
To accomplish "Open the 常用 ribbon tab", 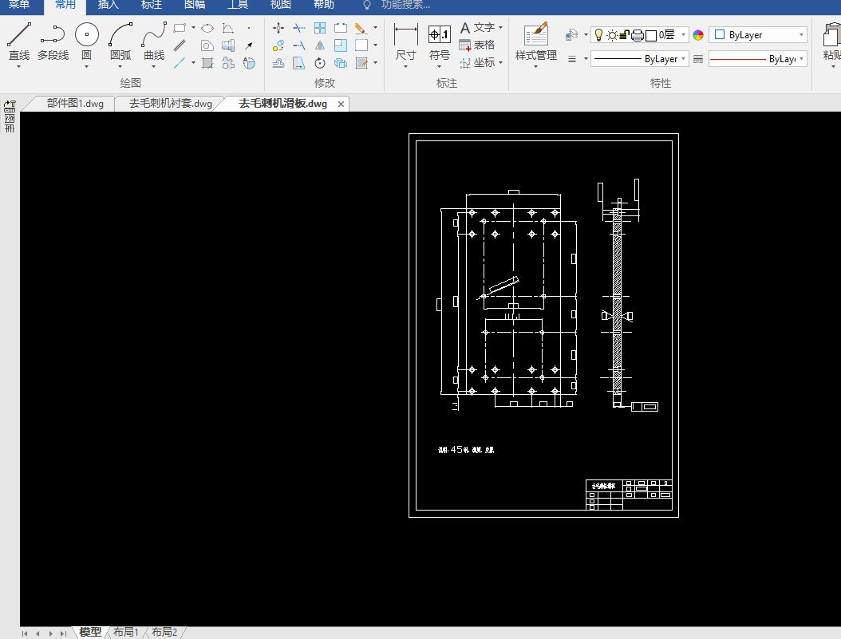I will [65, 6].
